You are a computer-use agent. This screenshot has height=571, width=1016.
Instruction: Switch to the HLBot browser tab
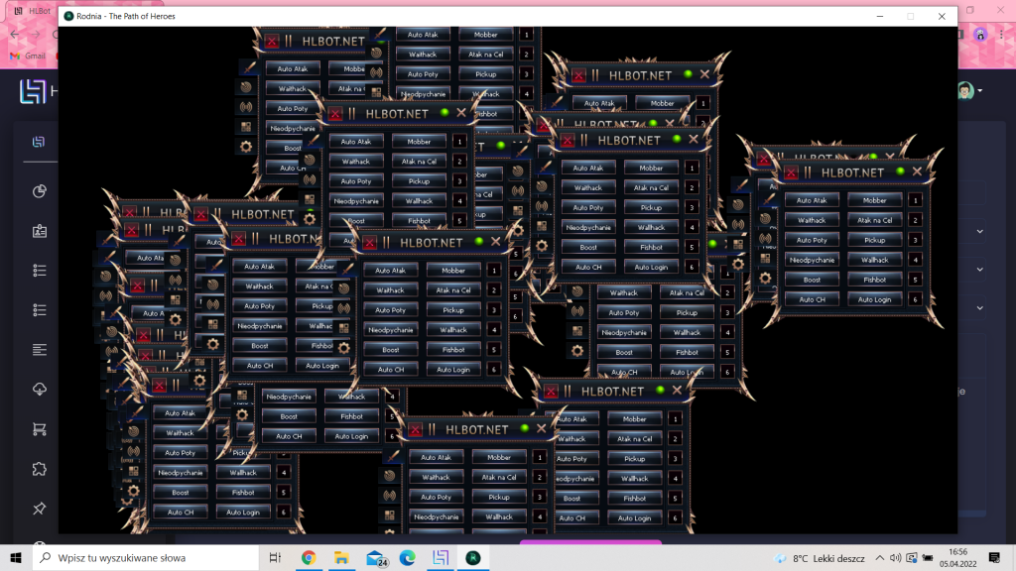click(33, 11)
